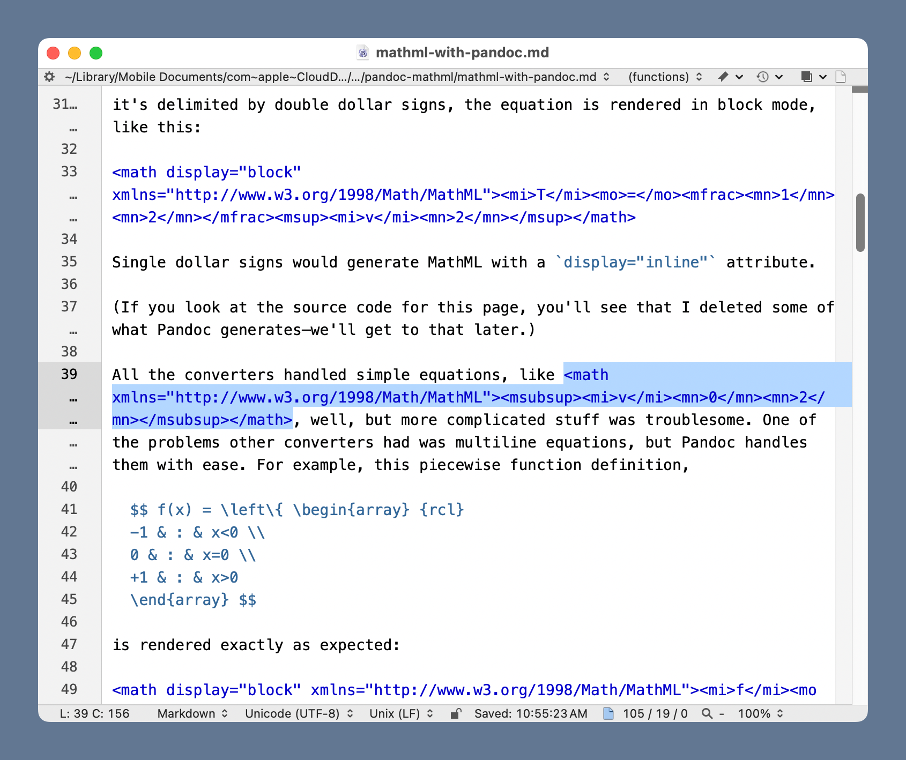Click the split bar handle above scrollbar

[x=859, y=90]
